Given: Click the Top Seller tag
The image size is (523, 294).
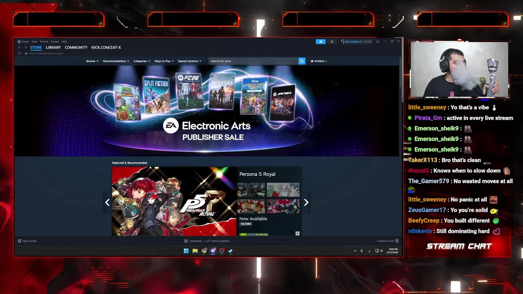Looking at the screenshot, I should click(x=246, y=224).
